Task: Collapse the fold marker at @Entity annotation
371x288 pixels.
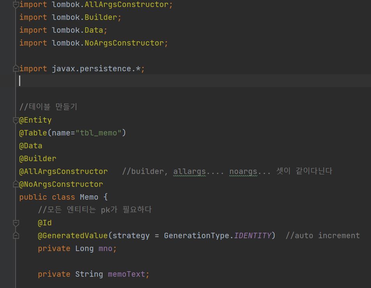Action: tap(16, 120)
